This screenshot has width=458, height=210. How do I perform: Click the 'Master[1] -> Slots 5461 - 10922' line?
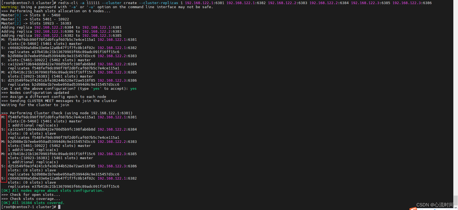click(x=35, y=19)
